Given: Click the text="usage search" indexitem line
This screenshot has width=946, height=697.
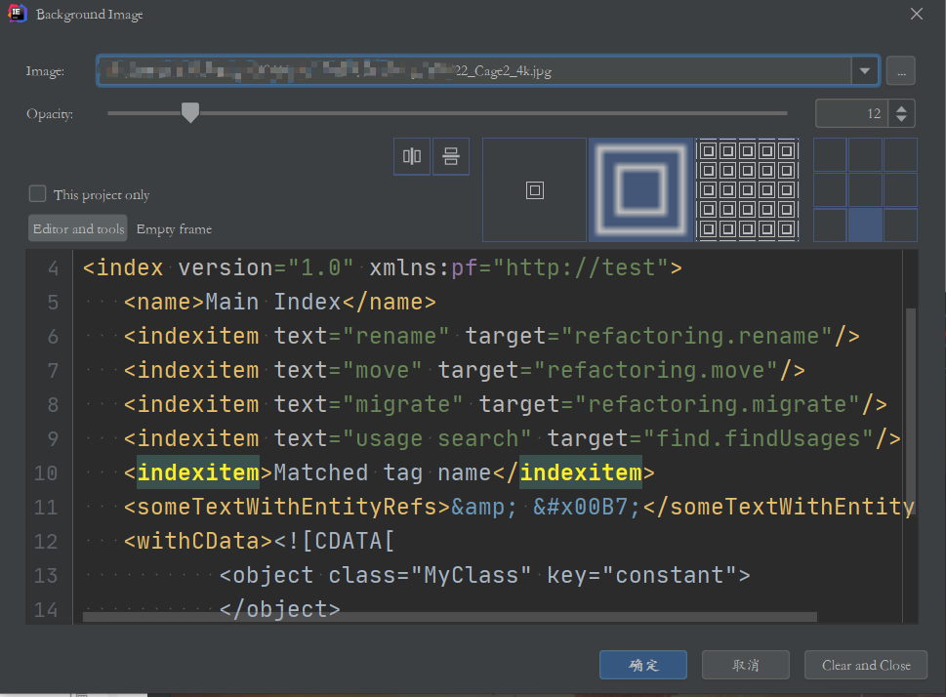Looking at the screenshot, I should (513, 438).
